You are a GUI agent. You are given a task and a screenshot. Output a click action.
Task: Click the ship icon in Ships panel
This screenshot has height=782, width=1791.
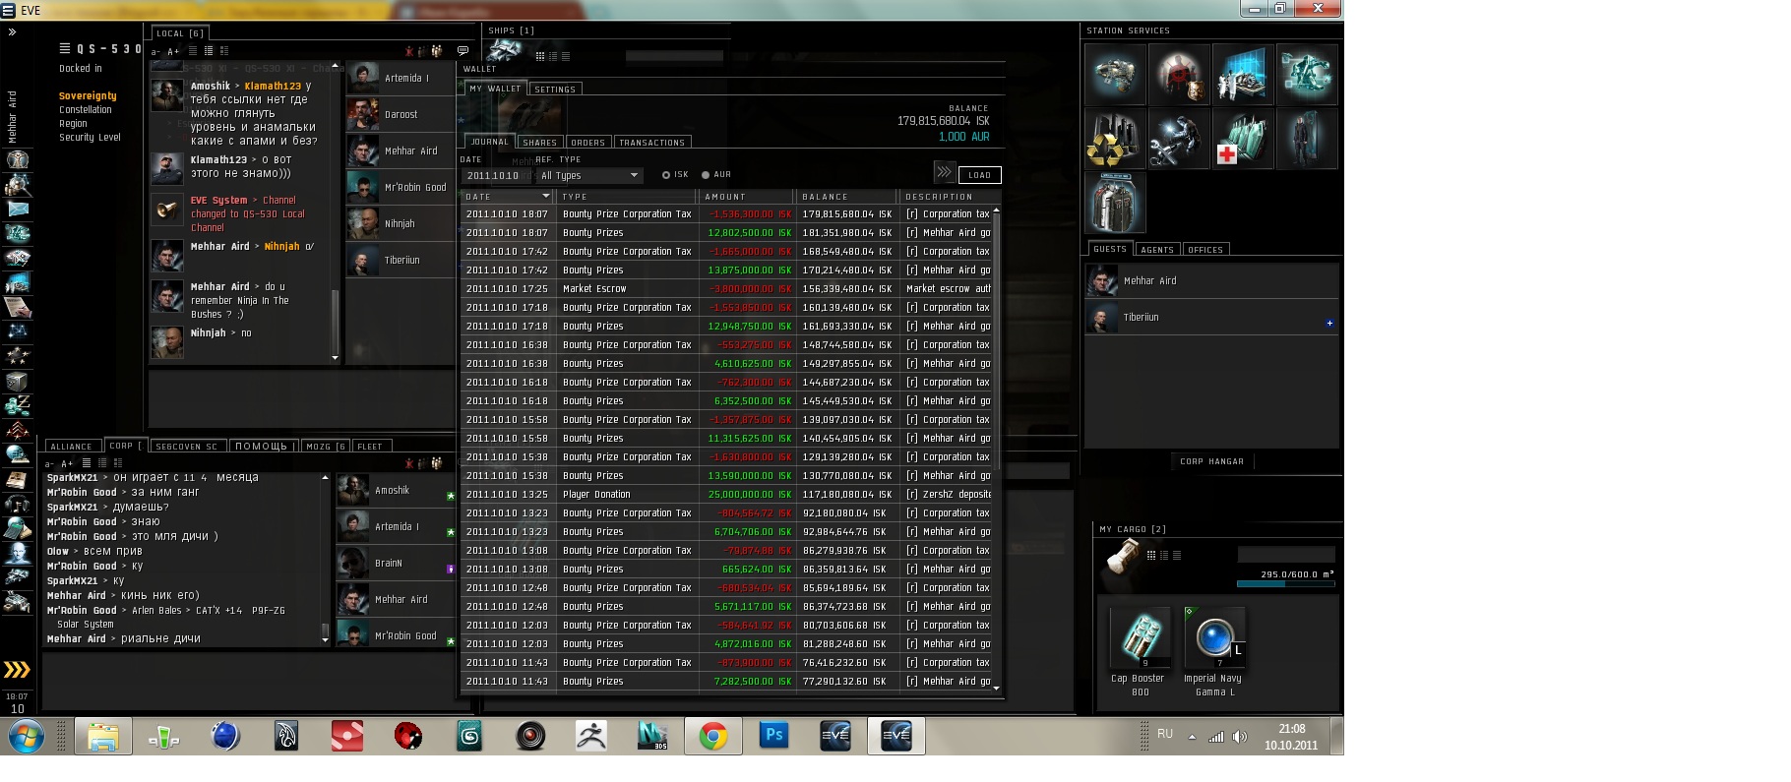pos(505,49)
